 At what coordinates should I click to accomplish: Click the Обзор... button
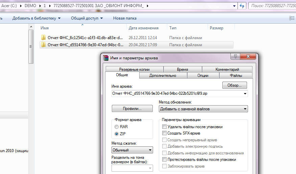click(235, 85)
